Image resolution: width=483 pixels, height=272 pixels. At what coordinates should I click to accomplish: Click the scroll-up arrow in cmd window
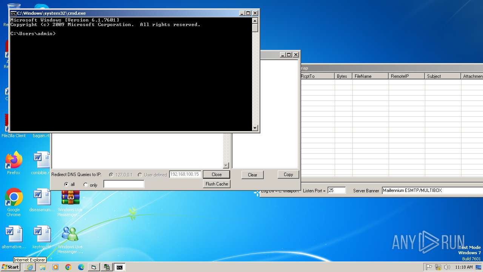[x=255, y=21]
